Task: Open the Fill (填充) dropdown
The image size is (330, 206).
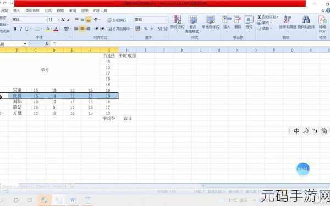Action: pyautogui.click(x=265, y=23)
